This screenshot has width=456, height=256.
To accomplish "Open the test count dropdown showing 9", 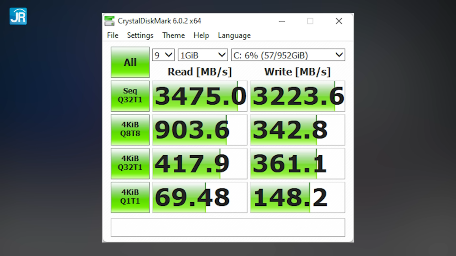I will [163, 55].
